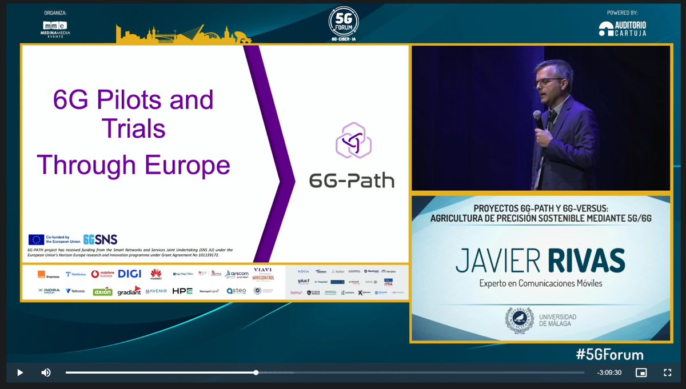
Task: Click the 'UNIVERSIDAD DE MÁLAGA' text
Action: [x=557, y=320]
